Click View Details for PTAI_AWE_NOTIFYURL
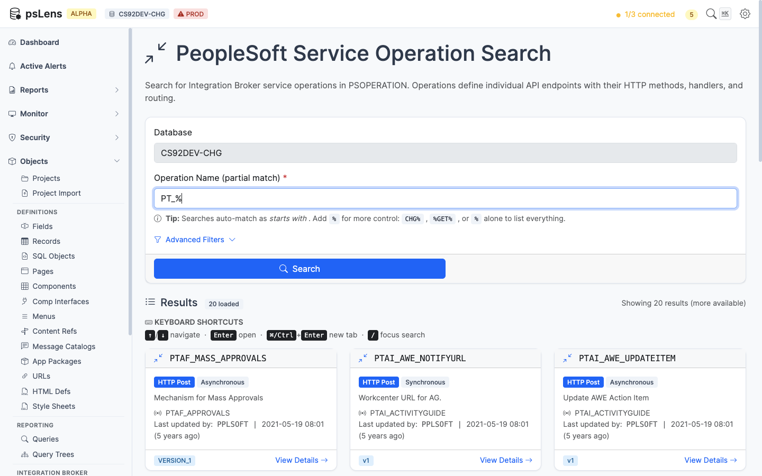The height and width of the screenshot is (476, 762). (506, 460)
